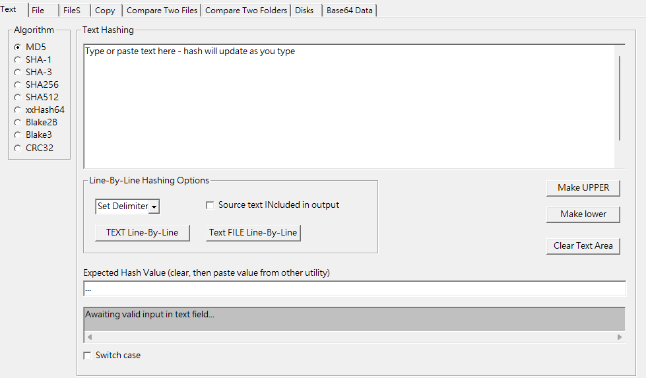Toggle the Switch case checkbox
Viewport: 646px width, 378px height.
[88, 356]
